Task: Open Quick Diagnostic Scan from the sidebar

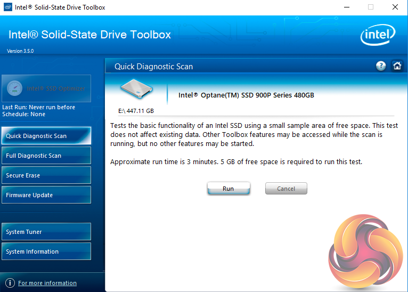Action: pyautogui.click(x=46, y=135)
